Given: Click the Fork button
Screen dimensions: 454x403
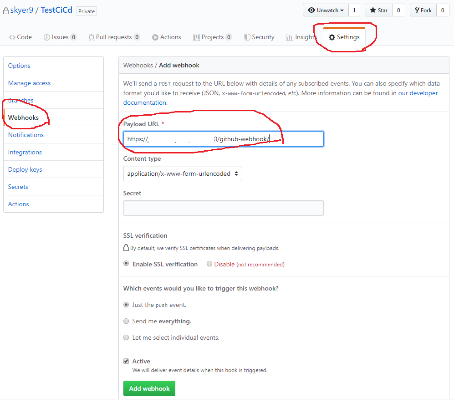Looking at the screenshot, I should tap(423, 10).
